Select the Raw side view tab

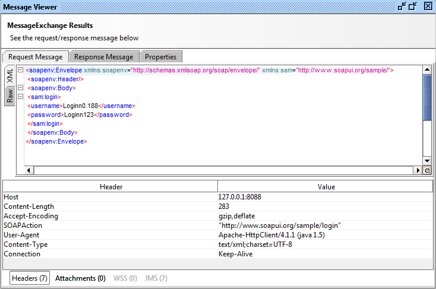pos(10,96)
